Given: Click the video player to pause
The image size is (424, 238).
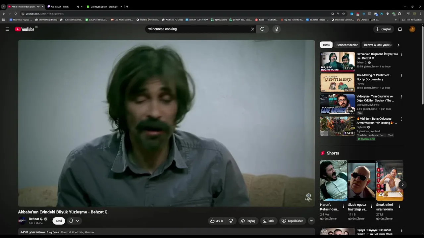Looking at the screenshot, I should [x=166, y=123].
